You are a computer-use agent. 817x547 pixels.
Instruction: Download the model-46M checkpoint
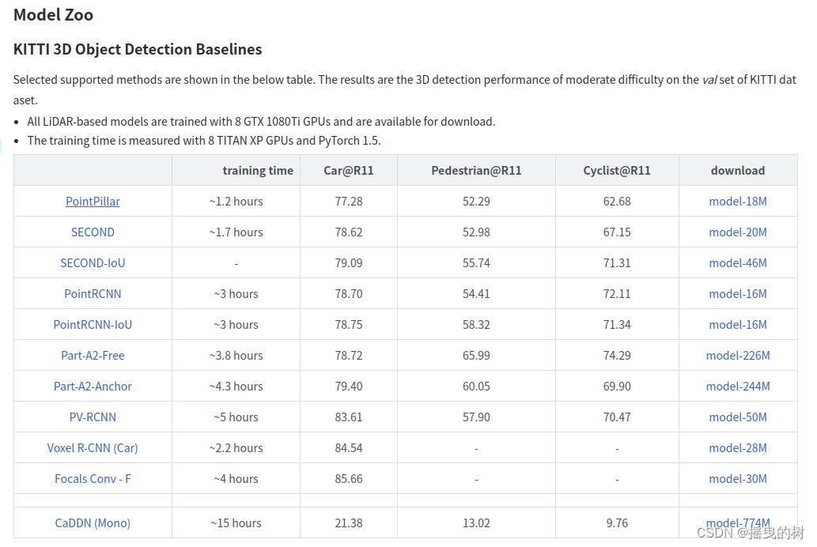point(738,262)
